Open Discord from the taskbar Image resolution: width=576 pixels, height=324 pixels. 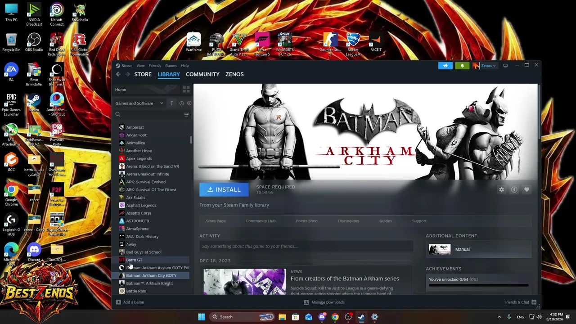point(322,317)
